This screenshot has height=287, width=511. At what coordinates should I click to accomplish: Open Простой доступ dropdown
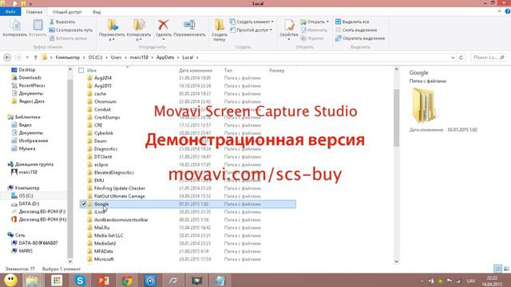pos(251,30)
